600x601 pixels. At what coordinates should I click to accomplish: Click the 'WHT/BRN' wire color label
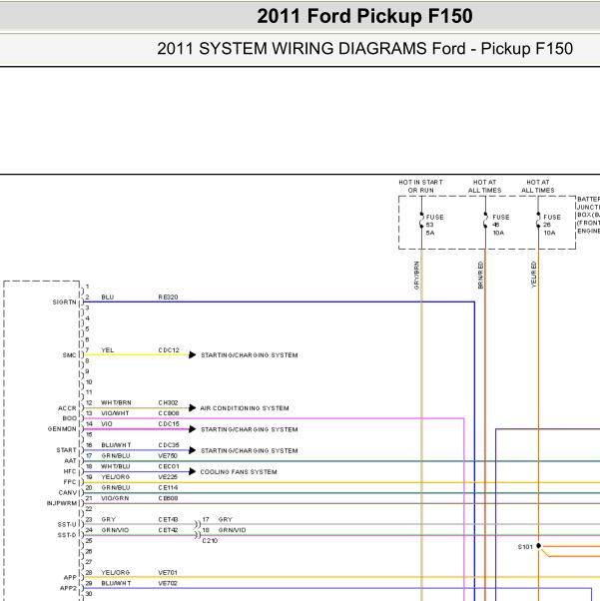116,403
